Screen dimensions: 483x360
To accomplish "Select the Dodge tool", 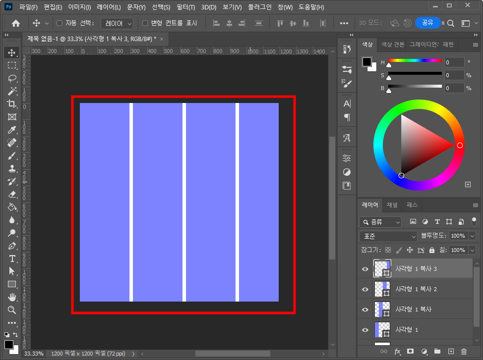I will pyautogui.click(x=12, y=233).
